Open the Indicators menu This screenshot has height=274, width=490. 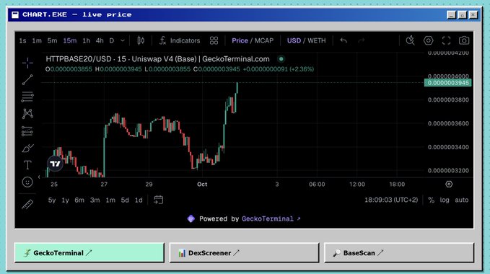(180, 40)
